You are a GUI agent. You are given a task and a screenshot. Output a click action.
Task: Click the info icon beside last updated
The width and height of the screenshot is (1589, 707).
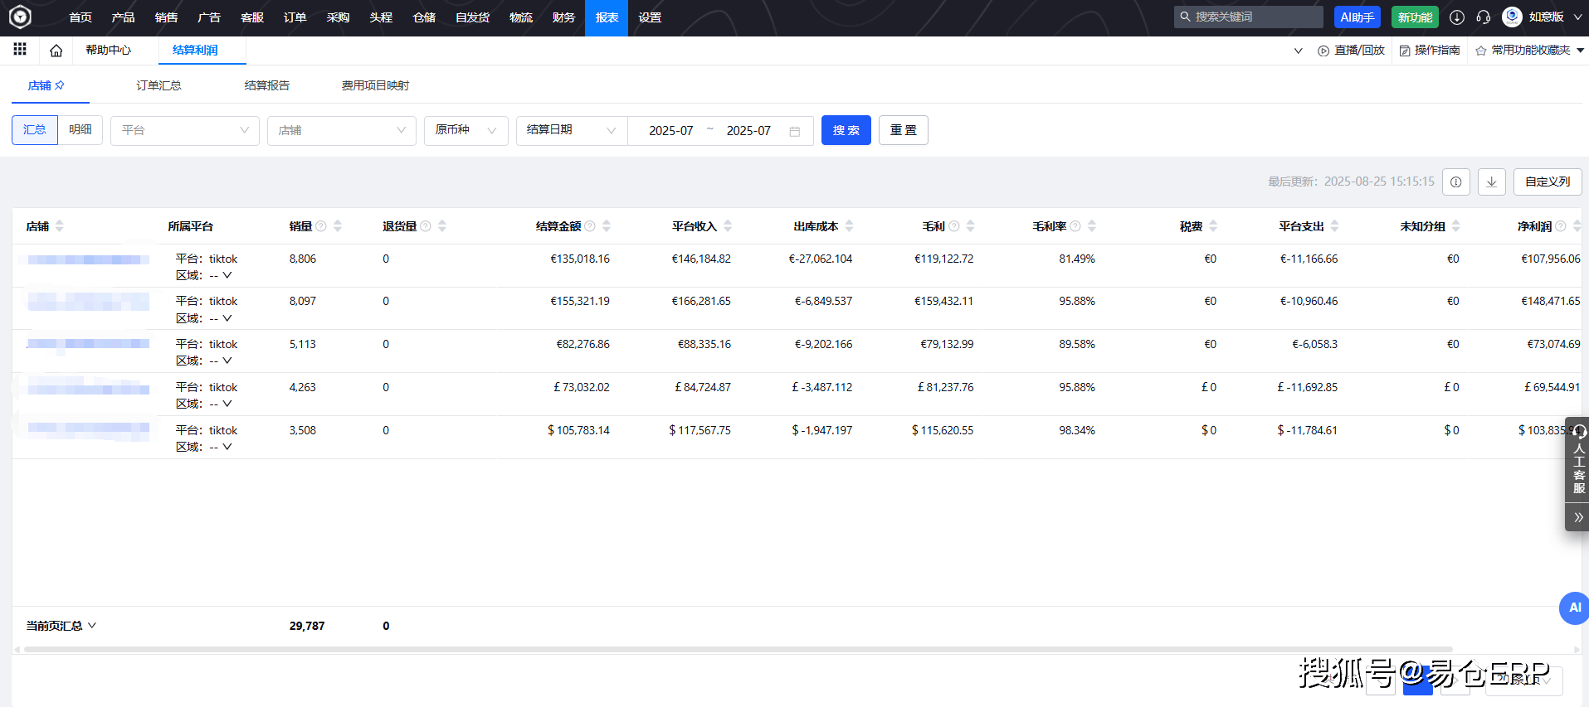1455,182
